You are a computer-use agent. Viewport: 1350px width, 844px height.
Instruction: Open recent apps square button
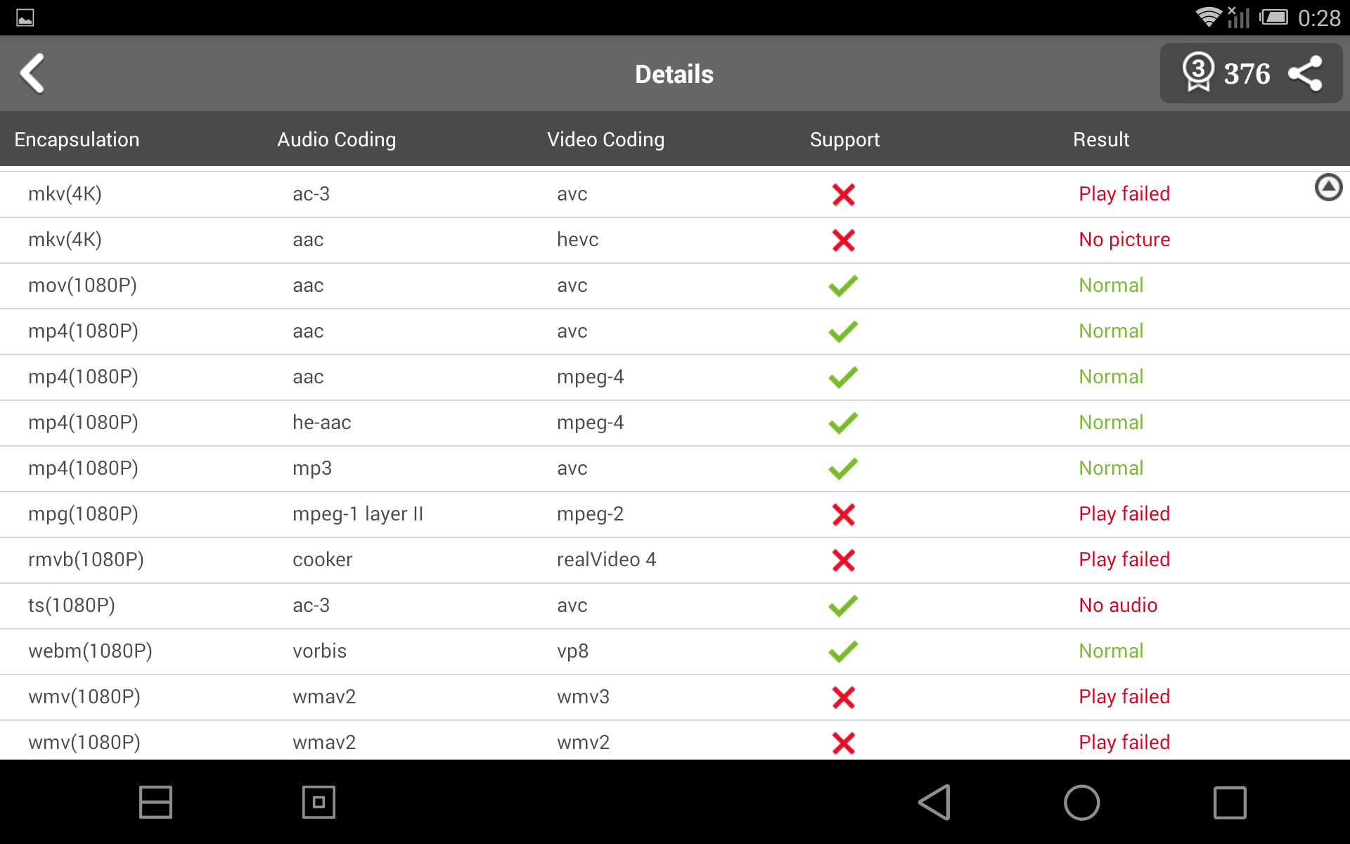coord(1229,802)
